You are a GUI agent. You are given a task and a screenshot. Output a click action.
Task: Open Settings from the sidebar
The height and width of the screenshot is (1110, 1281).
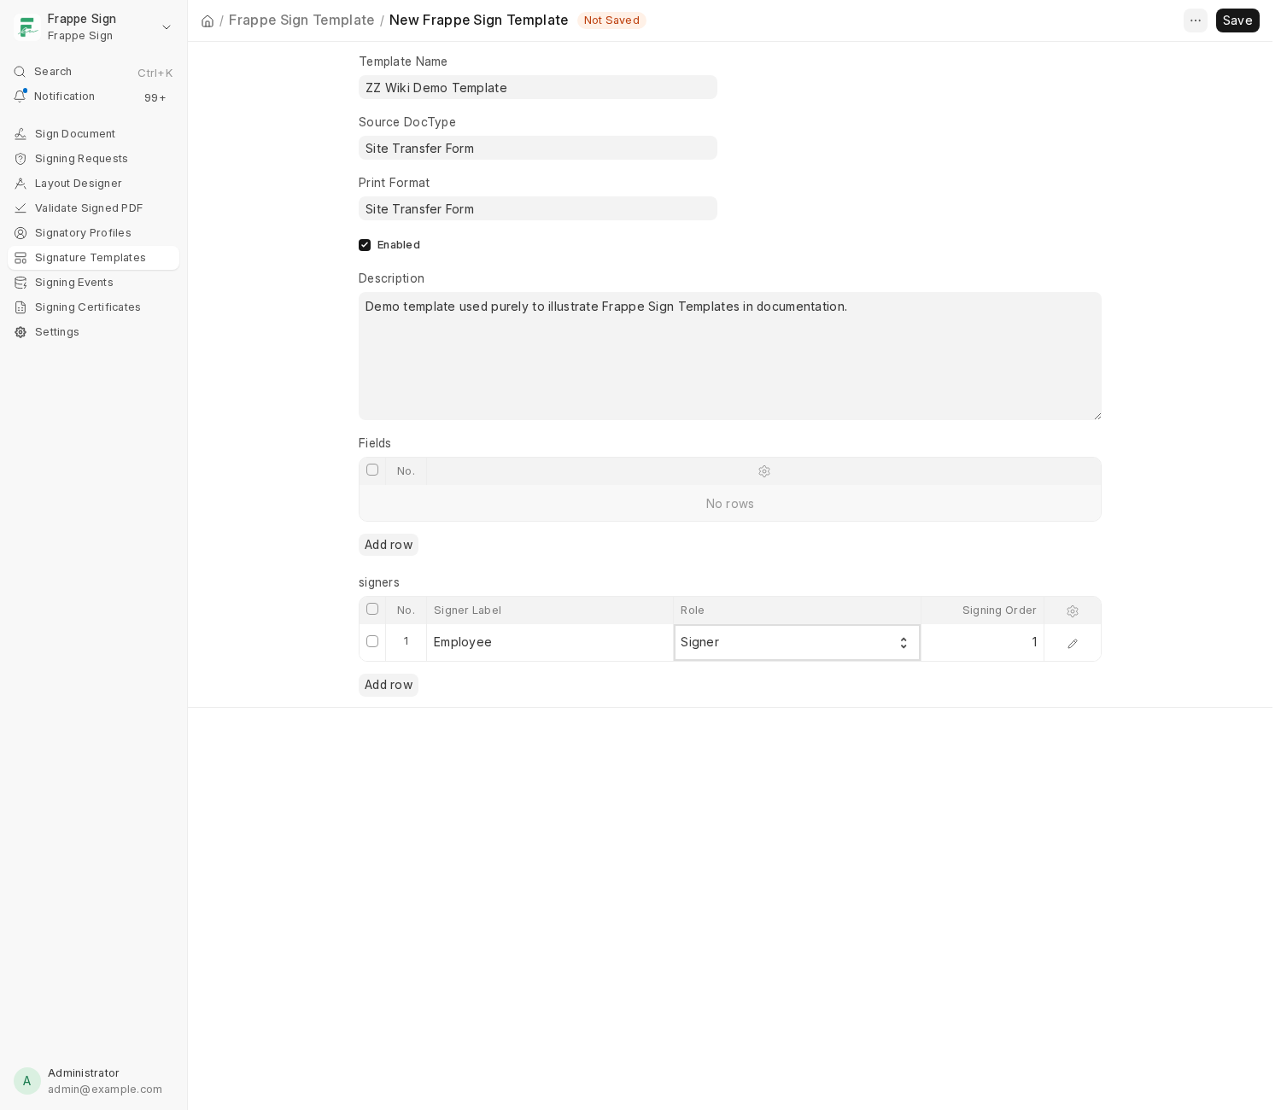click(94, 332)
